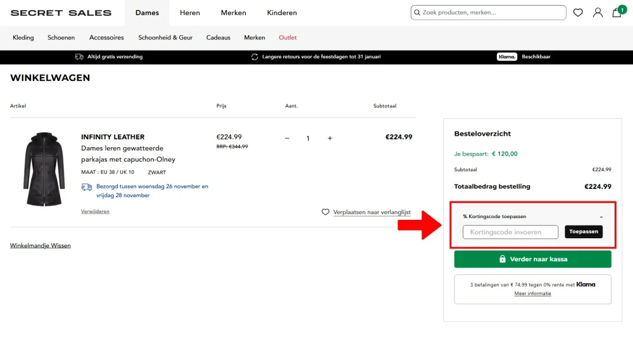Image resolution: width=633 pixels, height=352 pixels.
Task: Open the Outlet menu item
Action: 287,38
